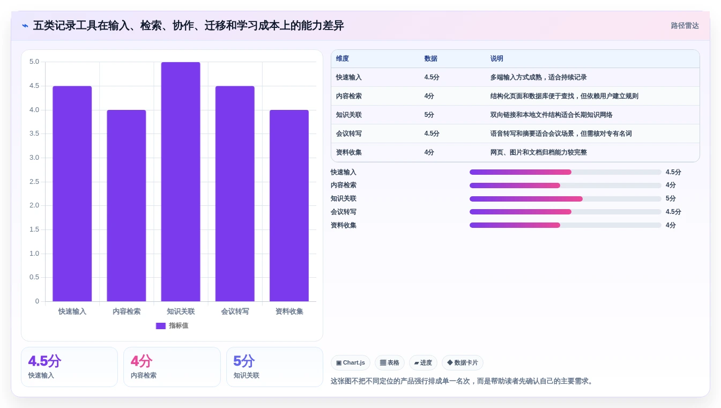Viewport: 721px width, 408px height.
Task: Click the 5分 progress bar value
Action: (x=671, y=198)
